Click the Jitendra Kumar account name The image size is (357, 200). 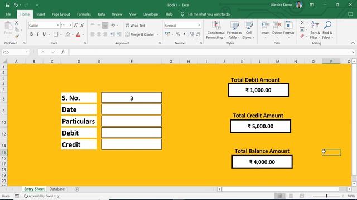282,4
